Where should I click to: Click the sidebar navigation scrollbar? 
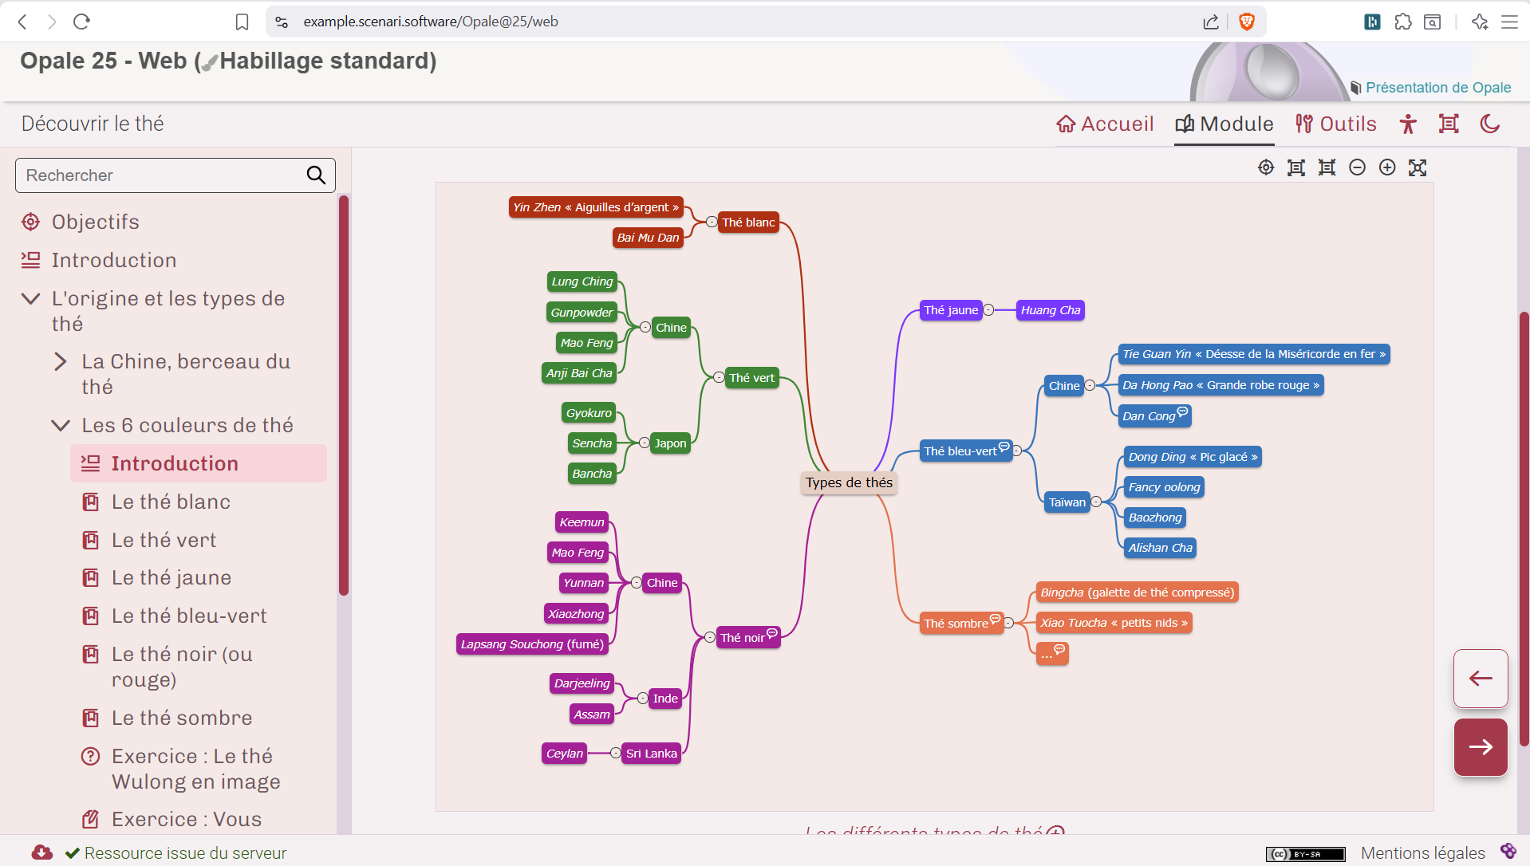pos(344,399)
